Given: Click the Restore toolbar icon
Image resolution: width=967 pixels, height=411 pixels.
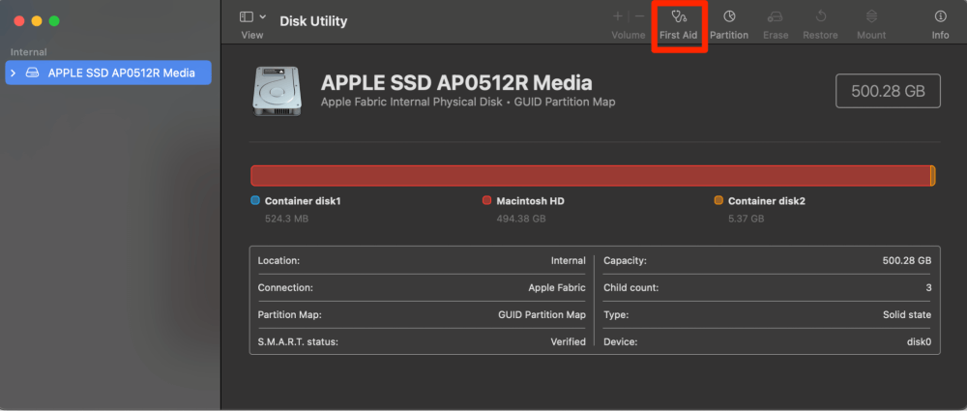Looking at the screenshot, I should [820, 24].
